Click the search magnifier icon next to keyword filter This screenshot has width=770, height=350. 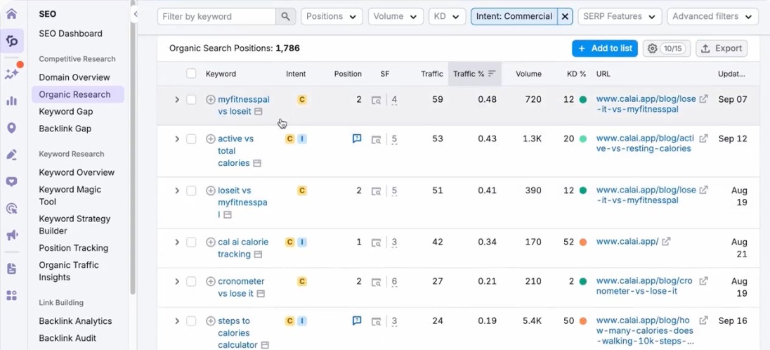(285, 16)
